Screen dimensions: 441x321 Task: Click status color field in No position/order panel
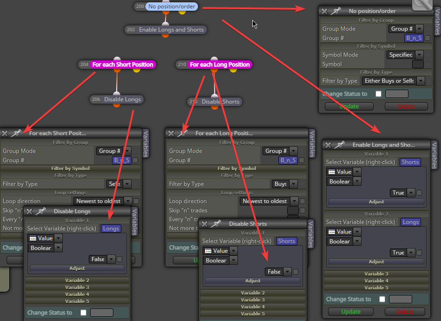click(396, 94)
